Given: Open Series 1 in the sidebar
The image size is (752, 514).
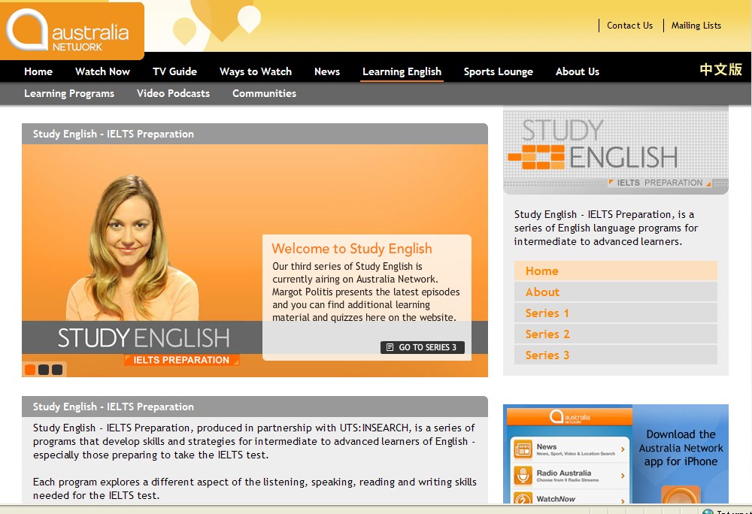Looking at the screenshot, I should (x=616, y=313).
